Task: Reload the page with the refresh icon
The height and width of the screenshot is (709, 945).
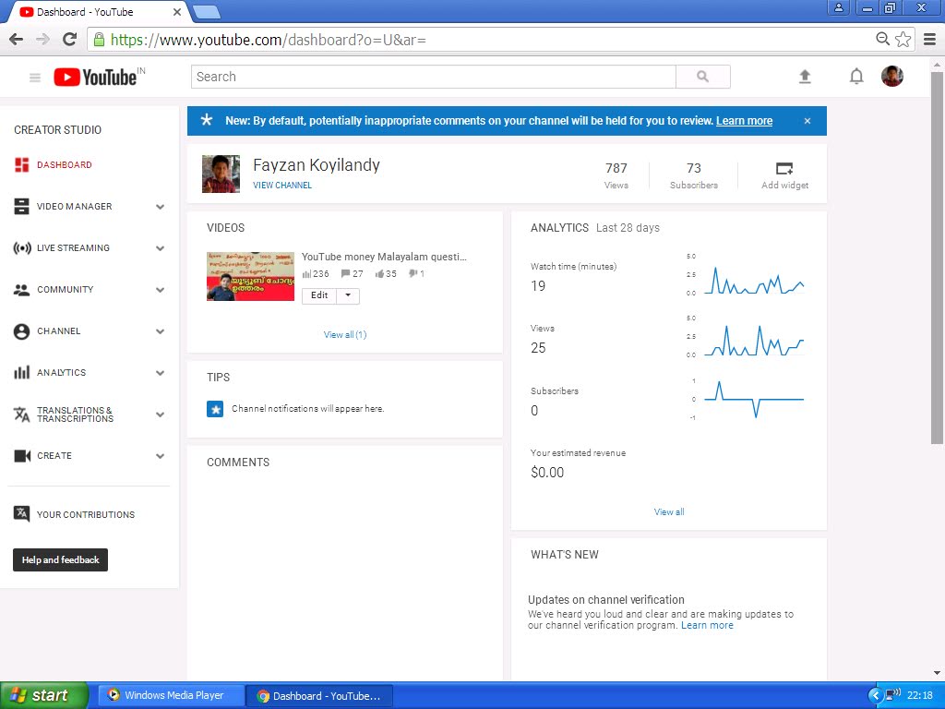Action: 70,40
